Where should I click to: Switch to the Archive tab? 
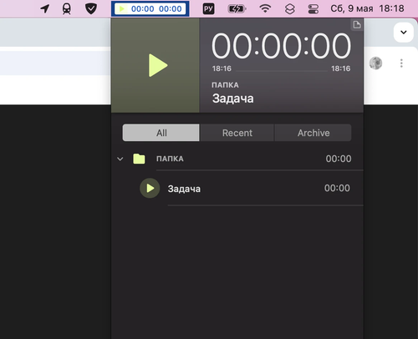(313, 133)
